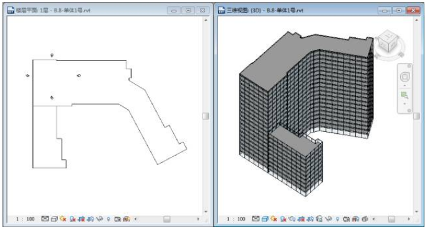Click floor plan window title icon
Screen dimensions: 435x229
click(x=11, y=10)
